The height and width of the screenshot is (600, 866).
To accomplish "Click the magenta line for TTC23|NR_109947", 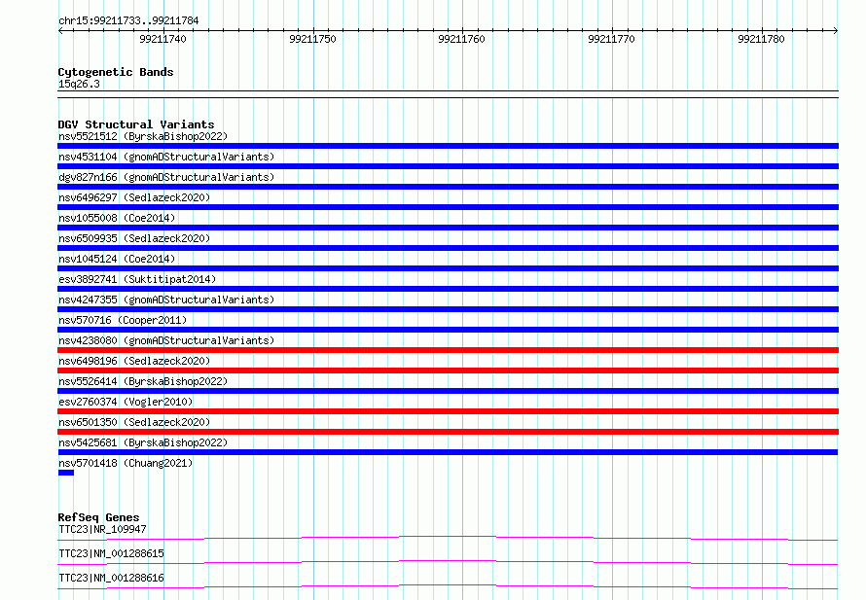I will (448, 538).
